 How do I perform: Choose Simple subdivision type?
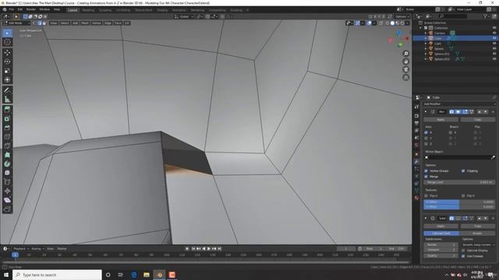(x=477, y=233)
